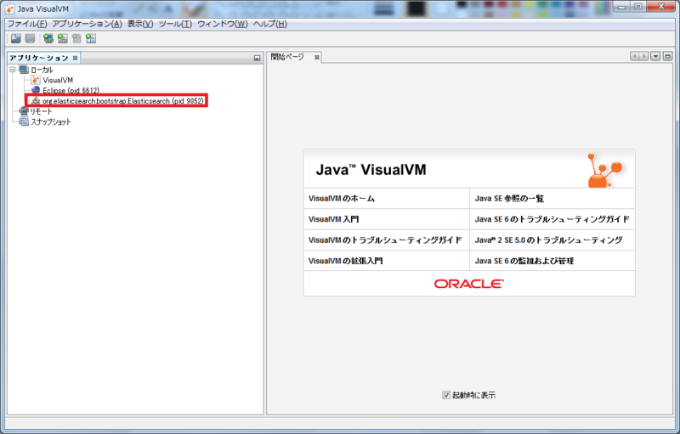The height and width of the screenshot is (434, 680).
Task: Click the Java VisualVM start page heading
Action: [371, 169]
